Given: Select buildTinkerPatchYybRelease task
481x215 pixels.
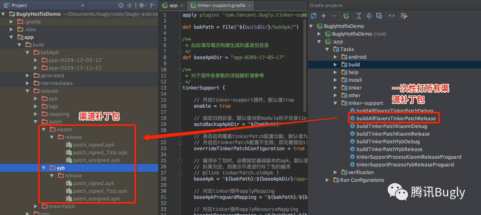Looking at the screenshot, I should click(386, 149).
